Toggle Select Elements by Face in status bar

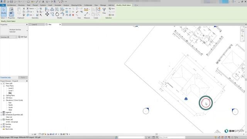click(226, 137)
